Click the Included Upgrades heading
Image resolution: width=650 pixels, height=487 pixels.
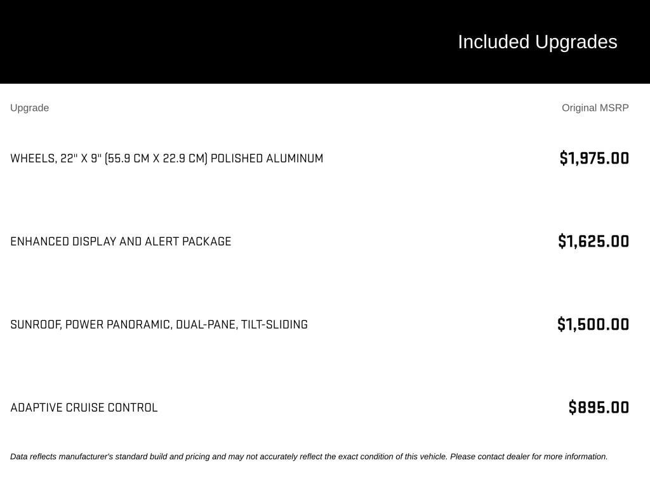[537, 42]
